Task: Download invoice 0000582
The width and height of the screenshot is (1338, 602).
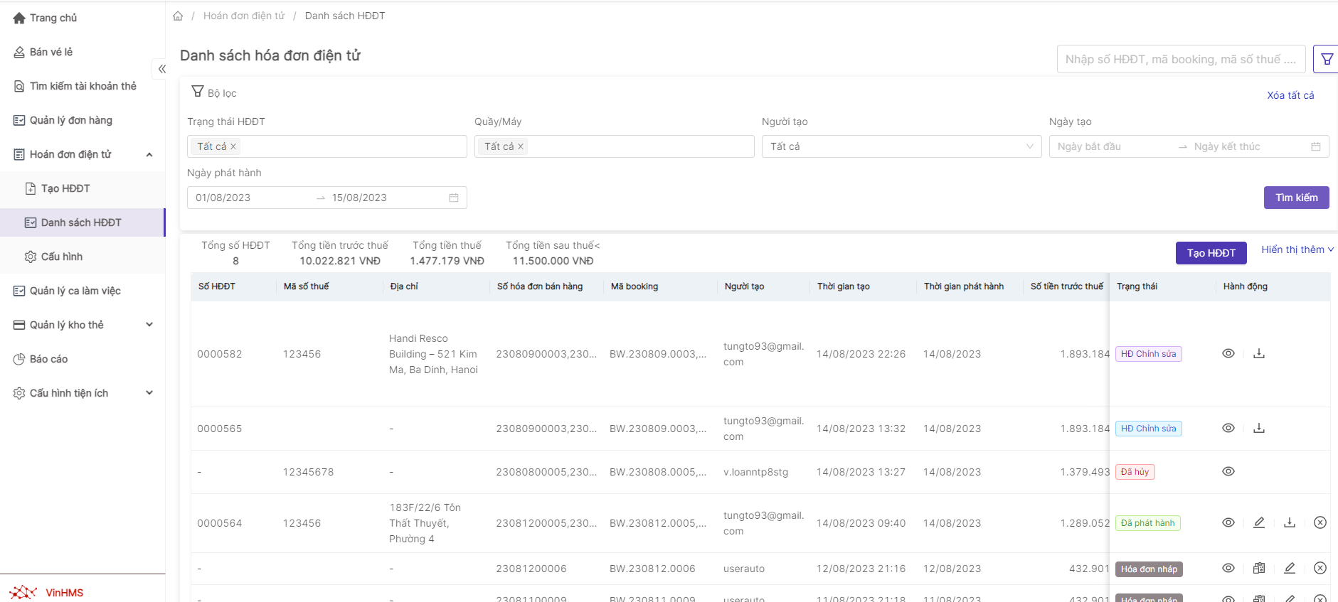Action: [x=1258, y=353]
